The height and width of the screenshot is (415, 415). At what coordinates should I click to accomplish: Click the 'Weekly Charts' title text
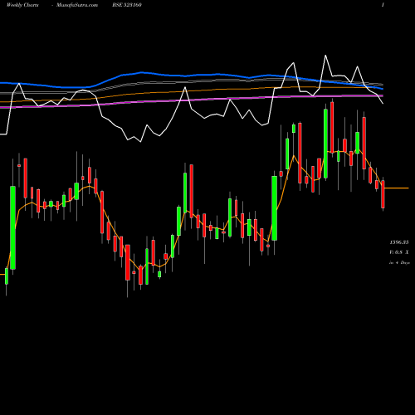22,5
